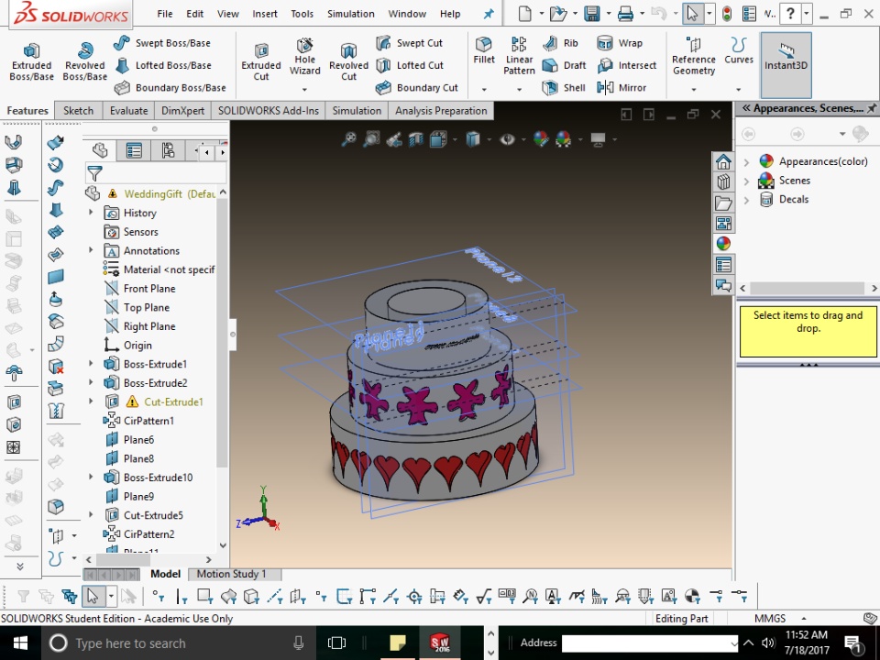Open the Hole Wizard
Screen dimensions: 880x660
point(304,57)
